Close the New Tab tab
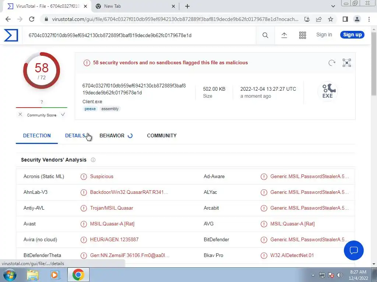This screenshot has width=377, height=282. [173, 7]
